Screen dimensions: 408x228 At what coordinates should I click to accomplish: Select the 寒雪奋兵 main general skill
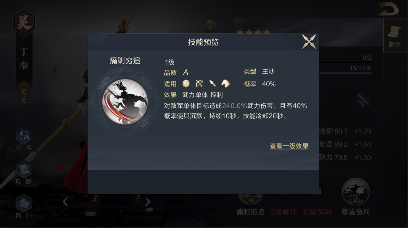click(x=356, y=197)
